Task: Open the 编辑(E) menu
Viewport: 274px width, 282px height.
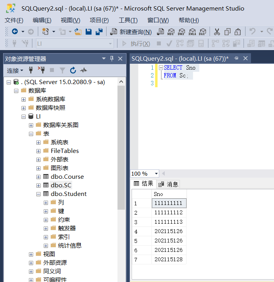Action: click(42, 20)
